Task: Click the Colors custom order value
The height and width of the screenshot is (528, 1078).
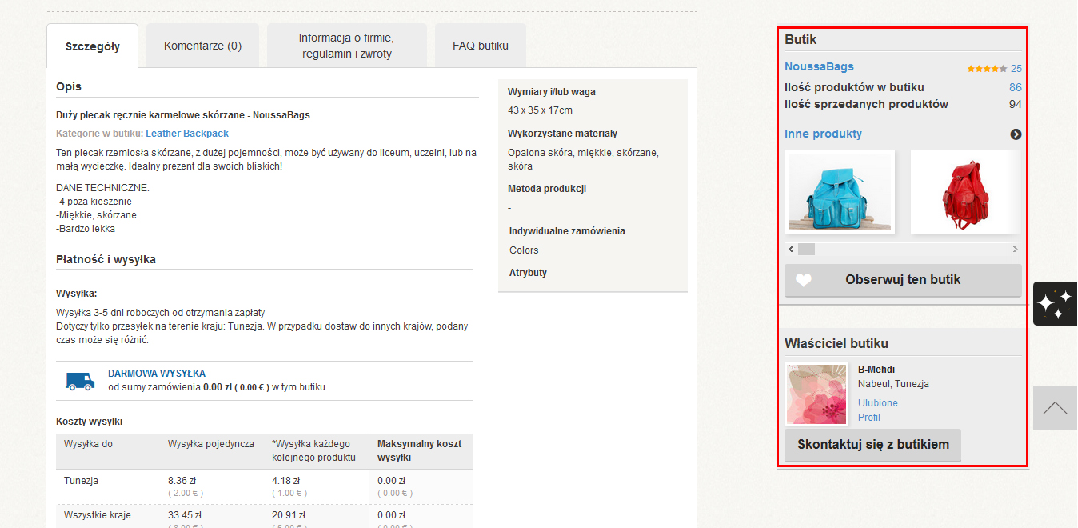Action: pos(524,250)
